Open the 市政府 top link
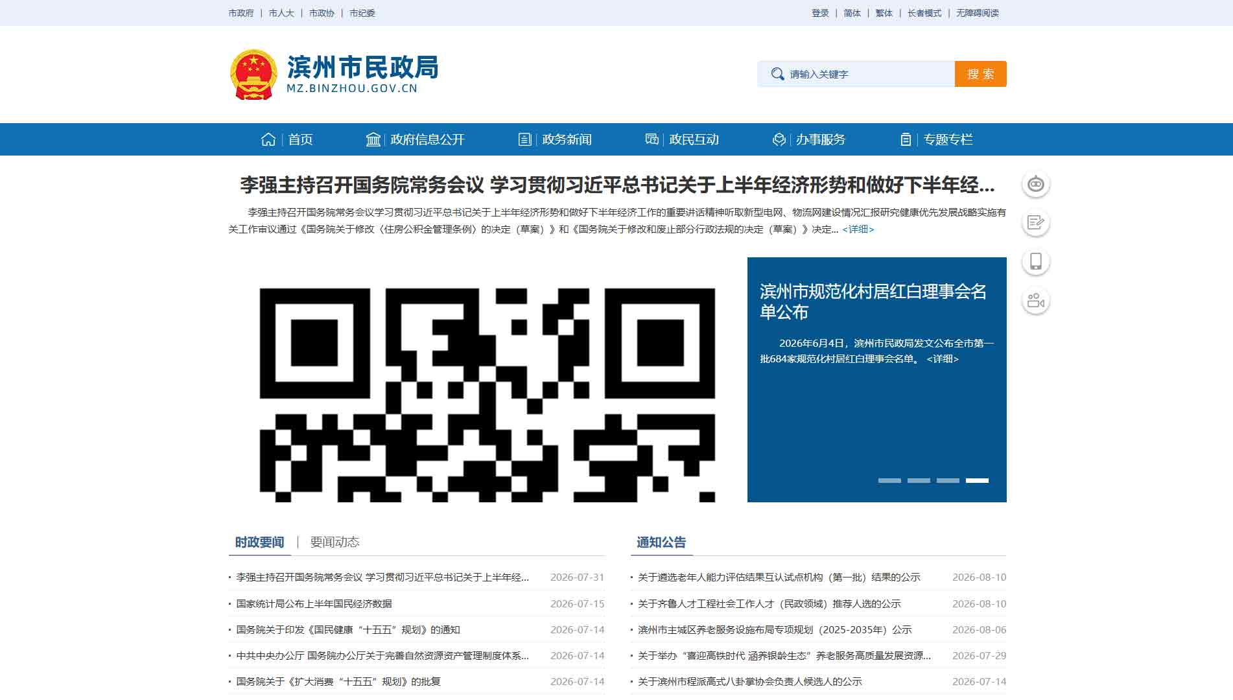1233x700 pixels. (241, 13)
